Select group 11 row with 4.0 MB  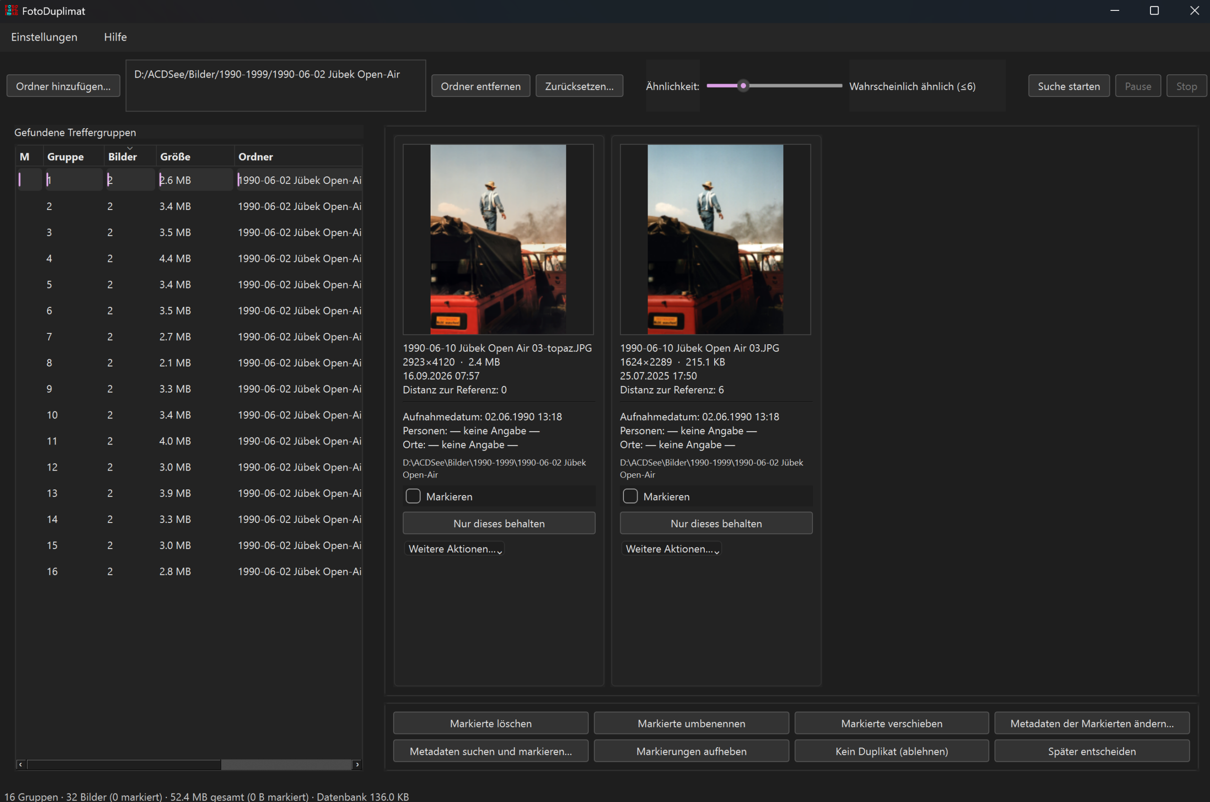click(x=189, y=441)
